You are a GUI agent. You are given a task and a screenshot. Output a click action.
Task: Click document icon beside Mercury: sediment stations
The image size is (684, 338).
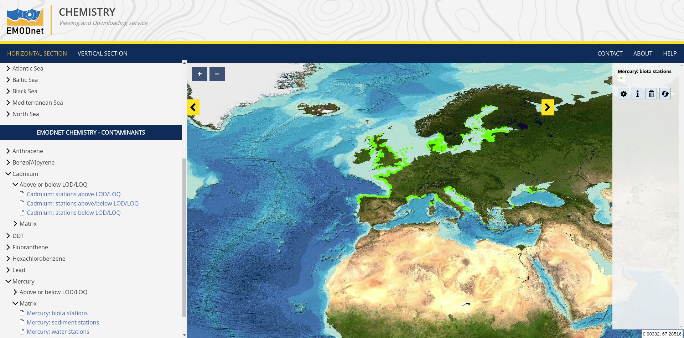click(22, 322)
